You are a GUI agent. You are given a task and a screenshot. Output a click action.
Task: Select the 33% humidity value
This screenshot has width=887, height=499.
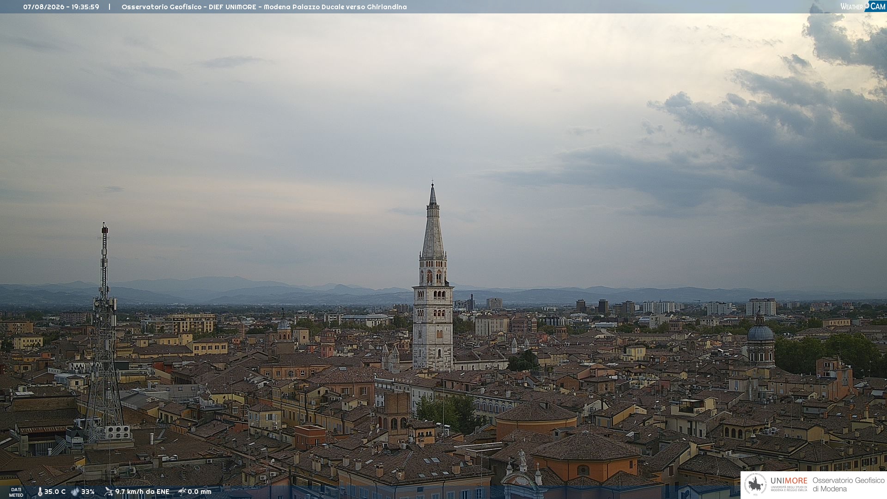tap(88, 492)
